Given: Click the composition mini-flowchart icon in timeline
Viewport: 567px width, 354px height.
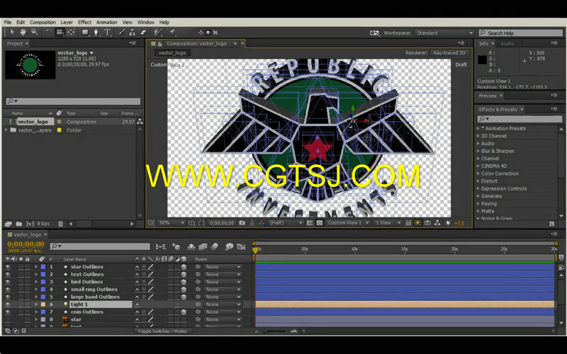Looking at the screenshot, I should [x=161, y=246].
